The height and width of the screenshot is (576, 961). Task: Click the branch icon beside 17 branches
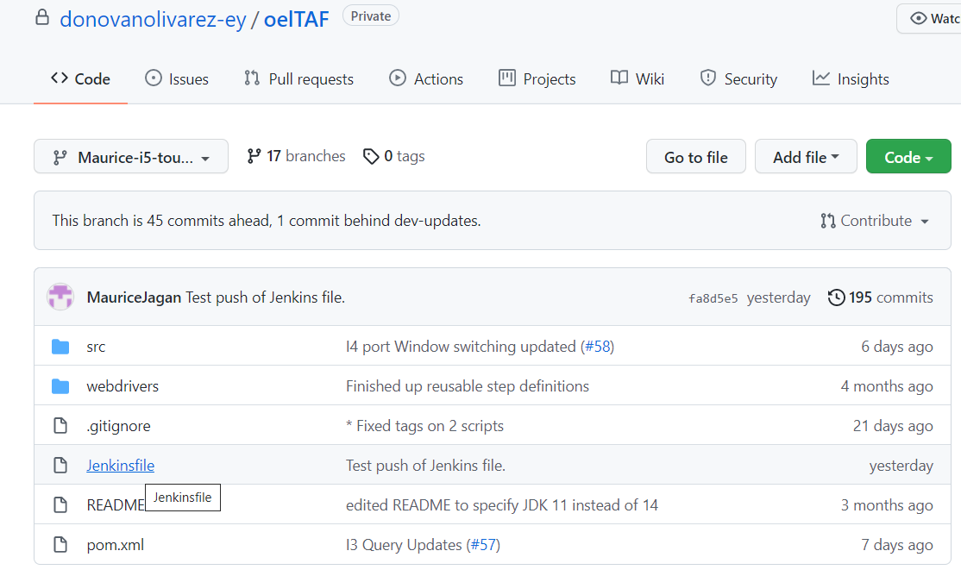[x=254, y=156]
